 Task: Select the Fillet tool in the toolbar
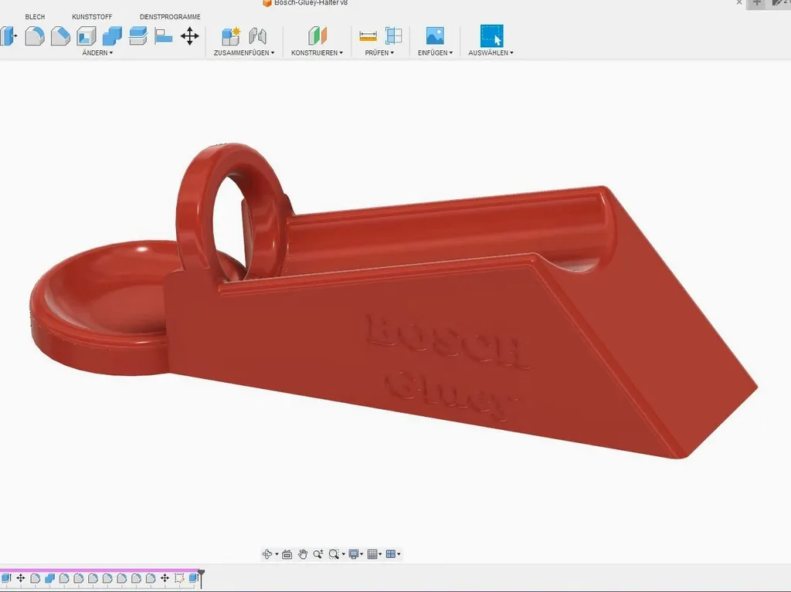pyautogui.click(x=34, y=36)
